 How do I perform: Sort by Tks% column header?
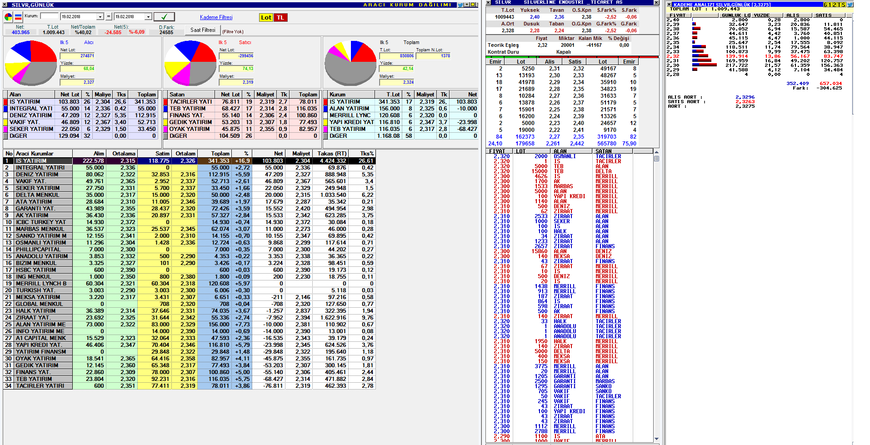tap(362, 154)
